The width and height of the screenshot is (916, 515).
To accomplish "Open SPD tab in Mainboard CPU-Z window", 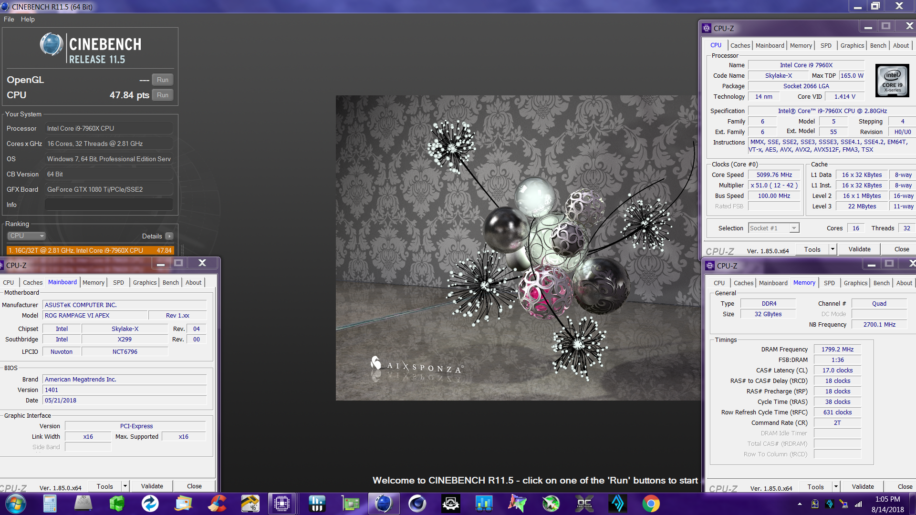I will (118, 282).
